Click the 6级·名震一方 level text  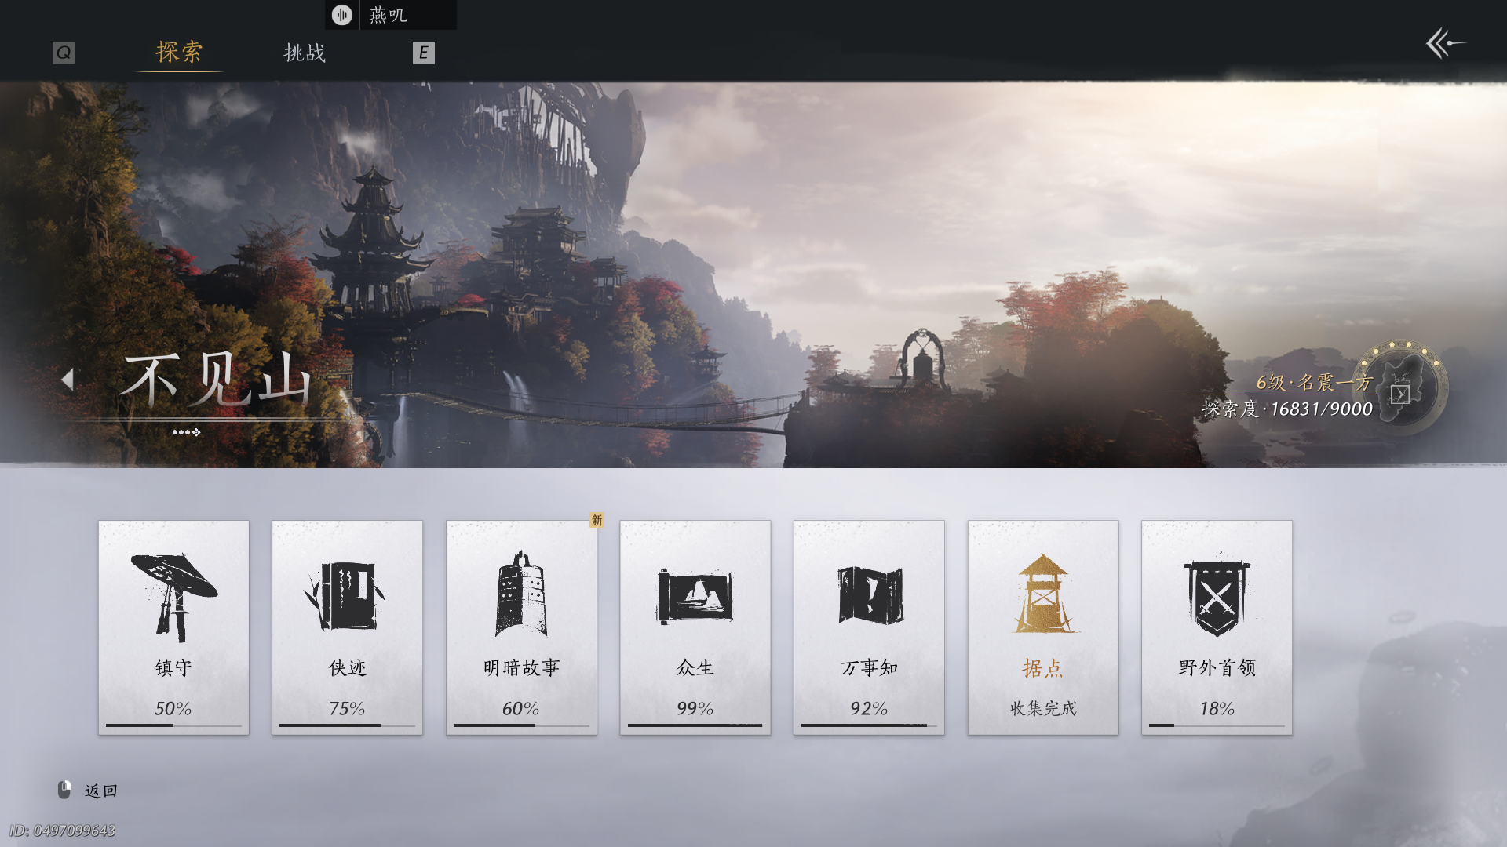(1314, 382)
